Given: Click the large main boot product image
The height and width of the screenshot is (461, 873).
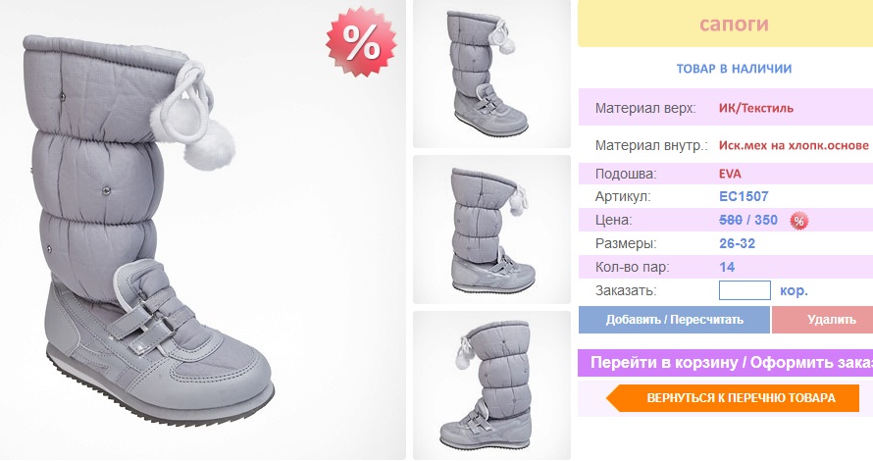Looking at the screenshot, I should click(x=203, y=230).
